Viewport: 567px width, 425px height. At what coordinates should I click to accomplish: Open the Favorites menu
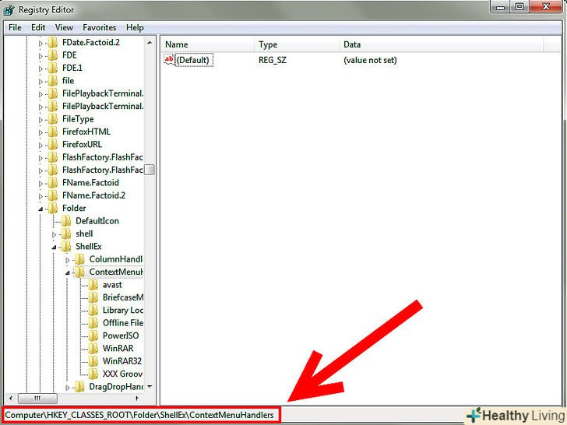100,27
